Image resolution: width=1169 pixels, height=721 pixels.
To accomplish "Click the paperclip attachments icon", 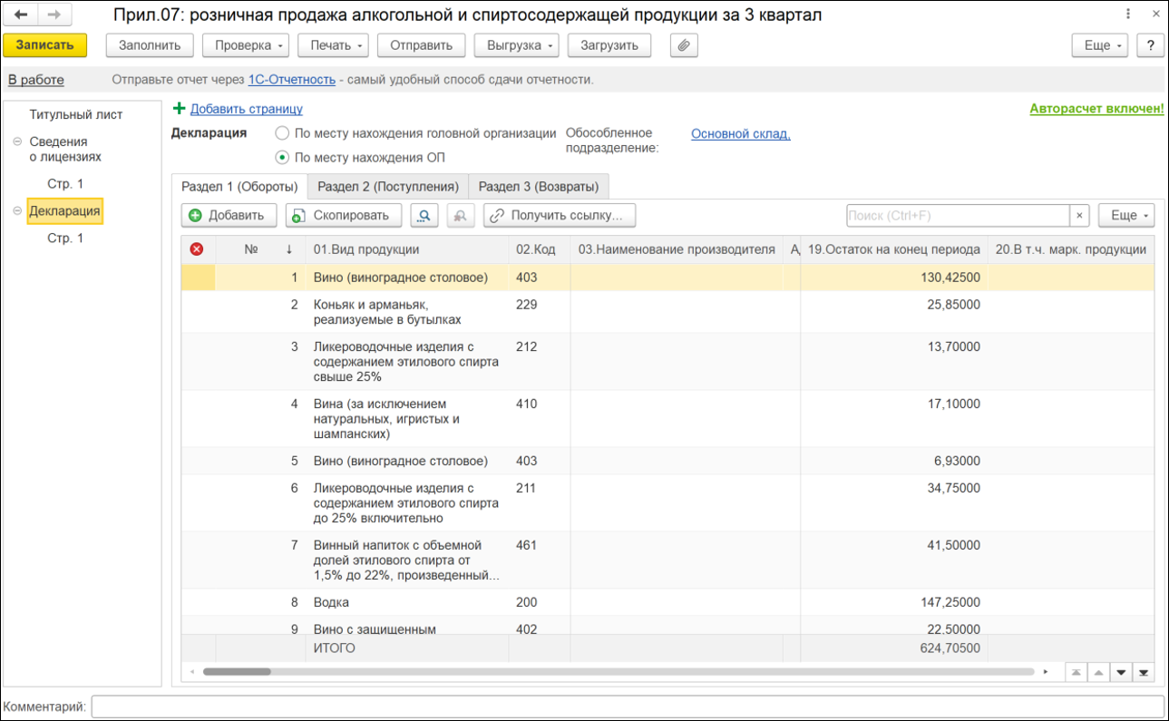I will pos(684,45).
